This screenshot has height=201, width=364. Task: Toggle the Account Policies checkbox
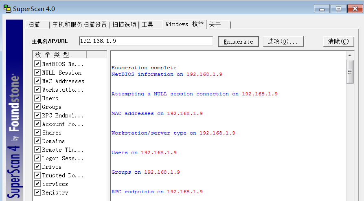pyautogui.click(x=37, y=124)
